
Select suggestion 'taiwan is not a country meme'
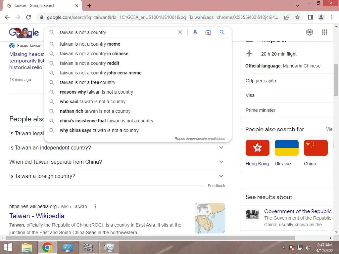click(138, 44)
